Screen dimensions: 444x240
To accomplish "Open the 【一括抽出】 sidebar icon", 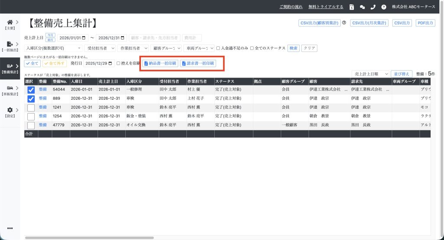I will [10, 45].
